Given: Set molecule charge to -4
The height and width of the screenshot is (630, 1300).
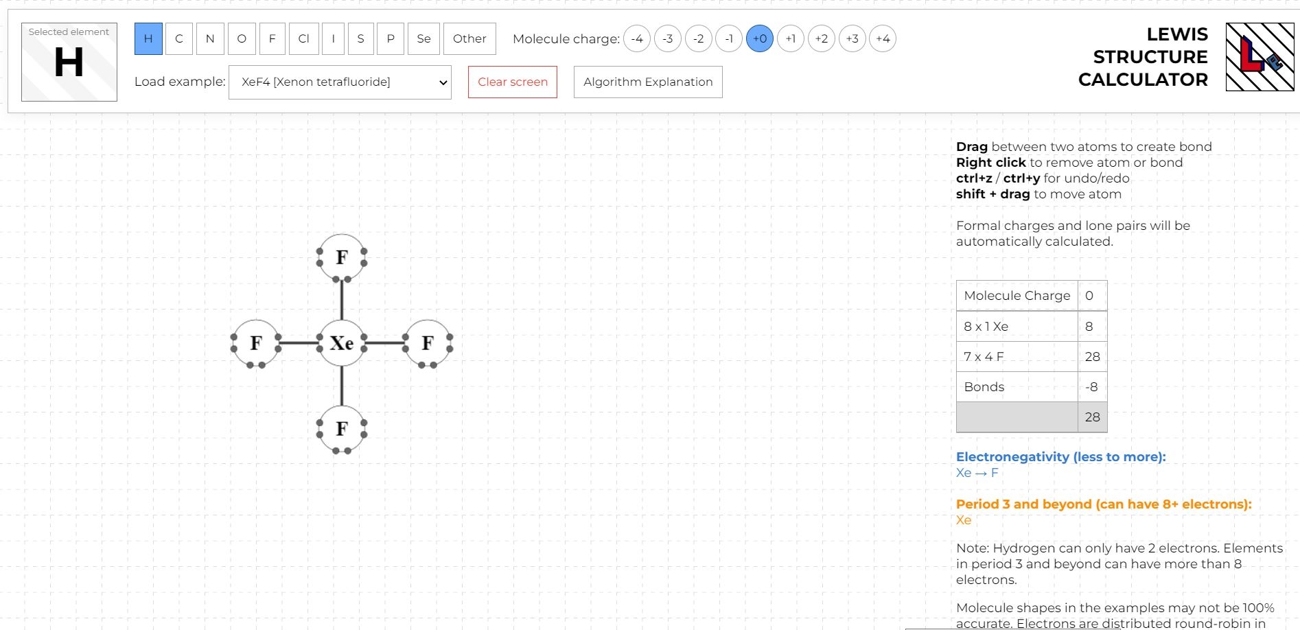Looking at the screenshot, I should click(x=637, y=38).
